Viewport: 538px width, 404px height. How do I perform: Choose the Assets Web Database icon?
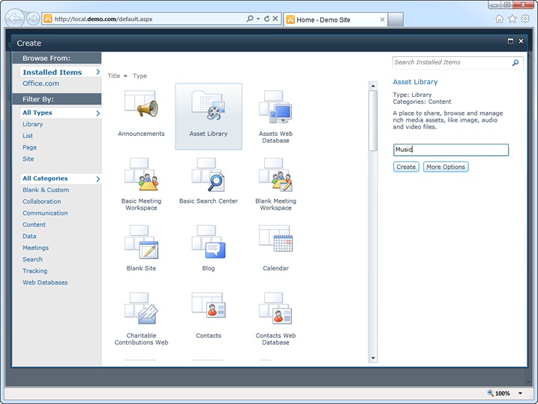pos(275,107)
